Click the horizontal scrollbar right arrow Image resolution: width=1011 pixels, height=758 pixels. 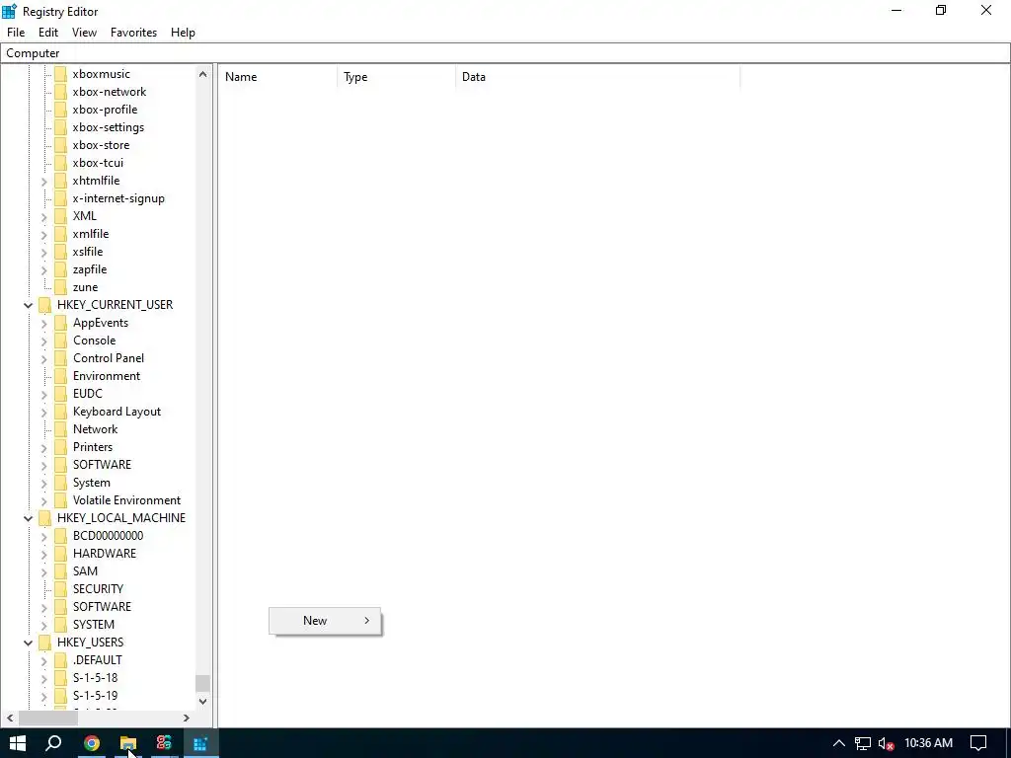click(x=187, y=719)
